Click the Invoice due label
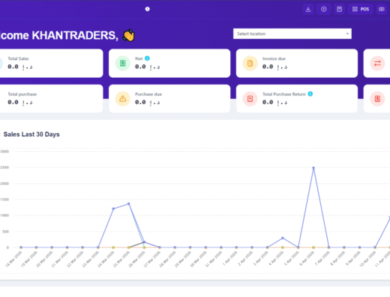The width and height of the screenshot is (390, 297). [x=274, y=58]
